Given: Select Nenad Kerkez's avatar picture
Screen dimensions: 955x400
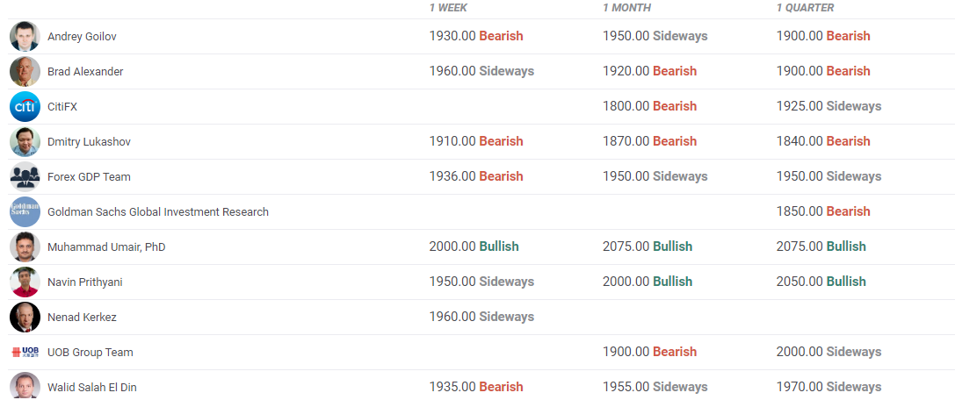Looking at the screenshot, I should tap(25, 318).
